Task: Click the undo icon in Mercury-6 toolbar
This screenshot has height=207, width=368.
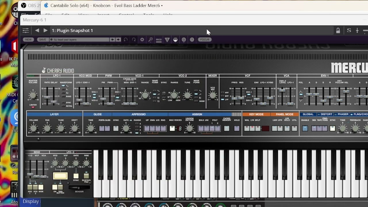Action: pos(126,40)
